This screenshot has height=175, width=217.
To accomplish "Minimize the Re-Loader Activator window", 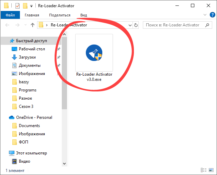I will pyautogui.click(x=177, y=6).
